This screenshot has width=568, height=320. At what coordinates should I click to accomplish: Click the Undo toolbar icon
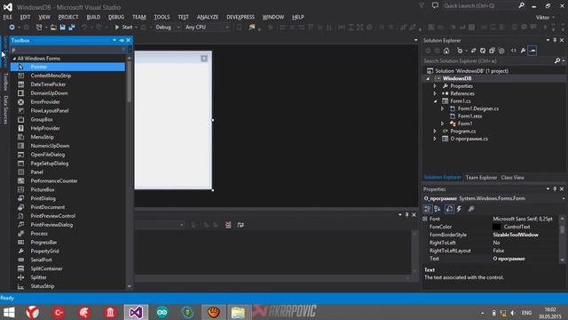(84, 28)
